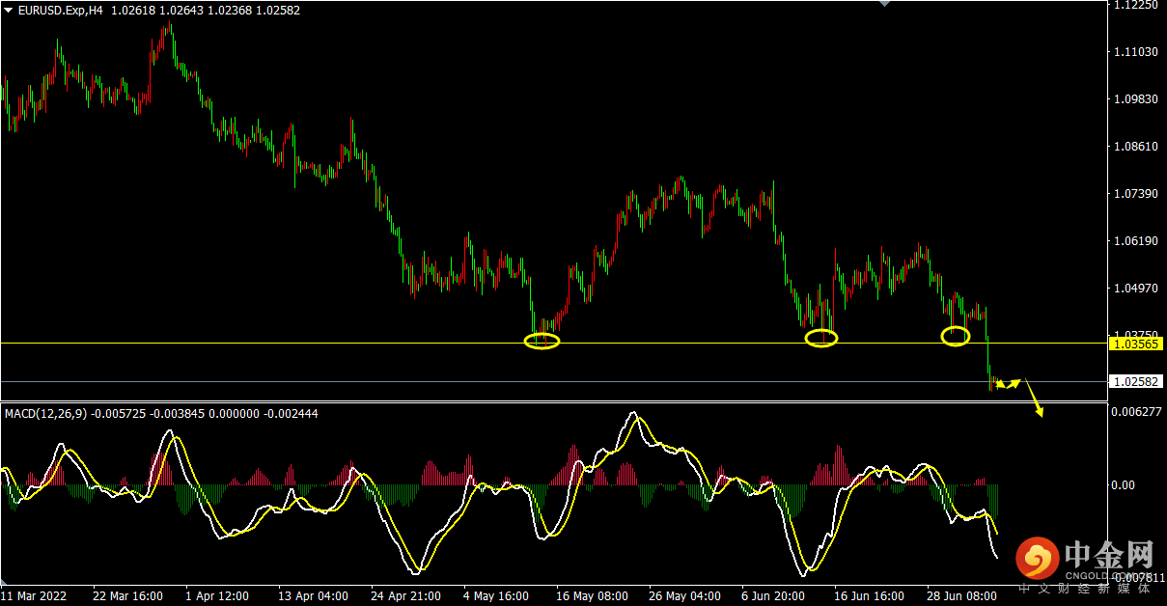
Task: Click the gray chart shift triangle marker at top
Action: point(885,4)
